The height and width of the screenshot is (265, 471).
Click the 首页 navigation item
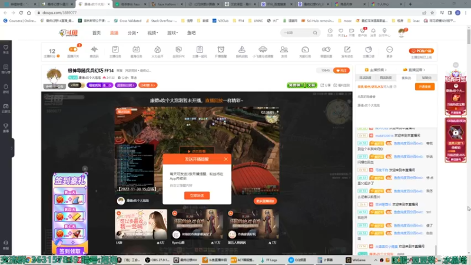pos(97,33)
